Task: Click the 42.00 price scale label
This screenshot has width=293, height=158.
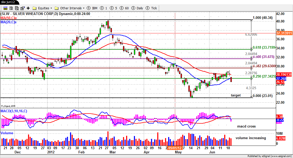Action: point(280,14)
